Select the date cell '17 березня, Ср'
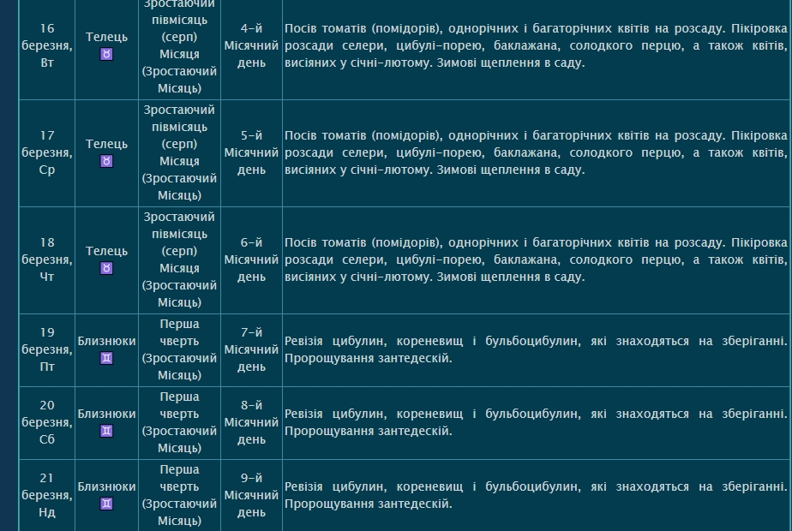Viewport: 792px width, 531px height. [x=47, y=152]
